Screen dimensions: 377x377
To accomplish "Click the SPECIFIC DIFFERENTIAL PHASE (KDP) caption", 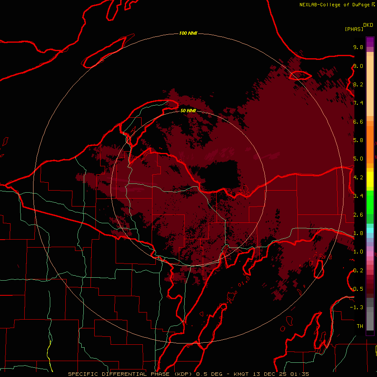I will coord(131,374).
